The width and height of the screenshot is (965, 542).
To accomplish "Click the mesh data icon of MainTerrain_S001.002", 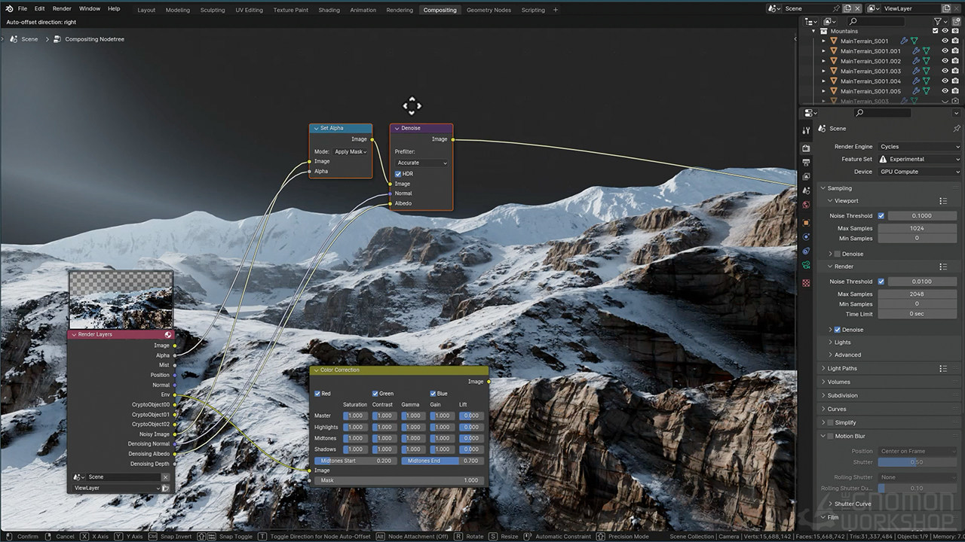I will click(x=927, y=61).
